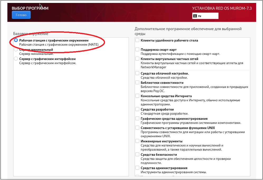The width and height of the screenshot is (263, 180).
Task: Tick Средства облачной настройки checkbox
Action: [137, 73]
